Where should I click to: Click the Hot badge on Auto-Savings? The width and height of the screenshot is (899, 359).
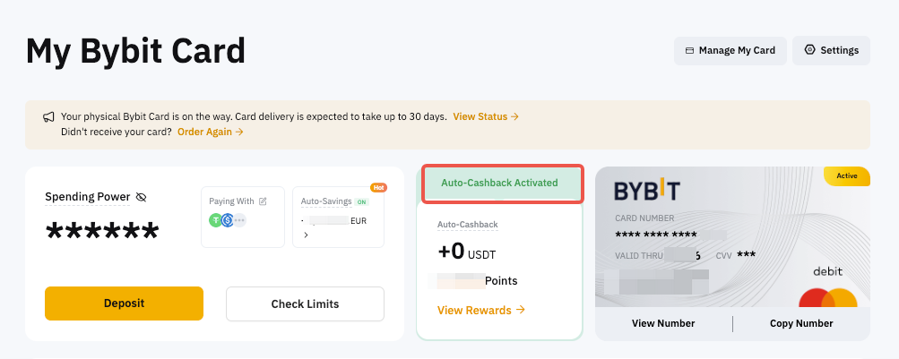378,188
